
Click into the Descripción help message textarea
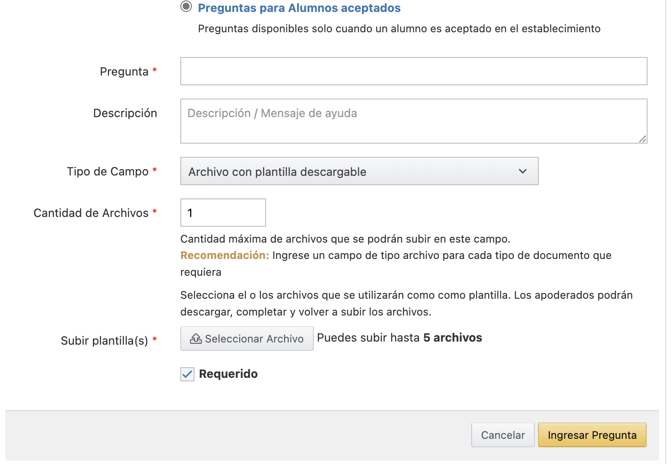(x=413, y=121)
